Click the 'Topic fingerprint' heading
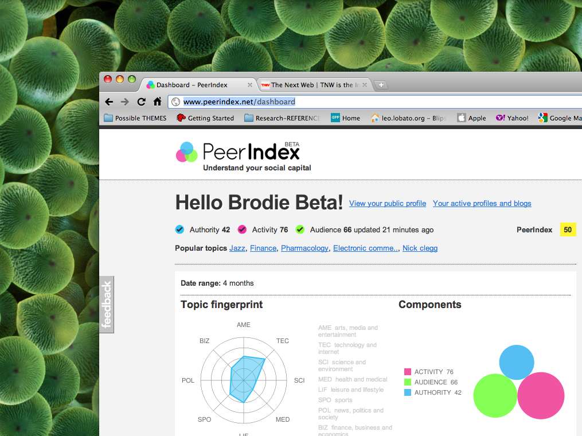 click(x=221, y=305)
